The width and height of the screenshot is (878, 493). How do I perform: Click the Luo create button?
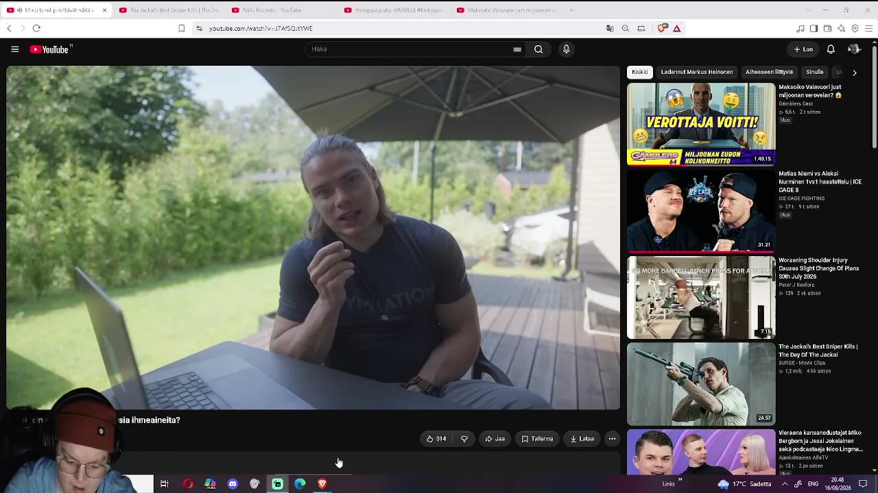click(803, 49)
